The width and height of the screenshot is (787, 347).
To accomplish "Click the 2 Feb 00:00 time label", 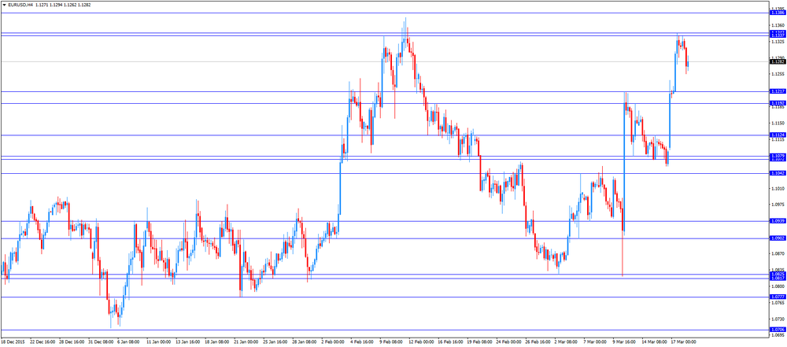I will click(333, 342).
